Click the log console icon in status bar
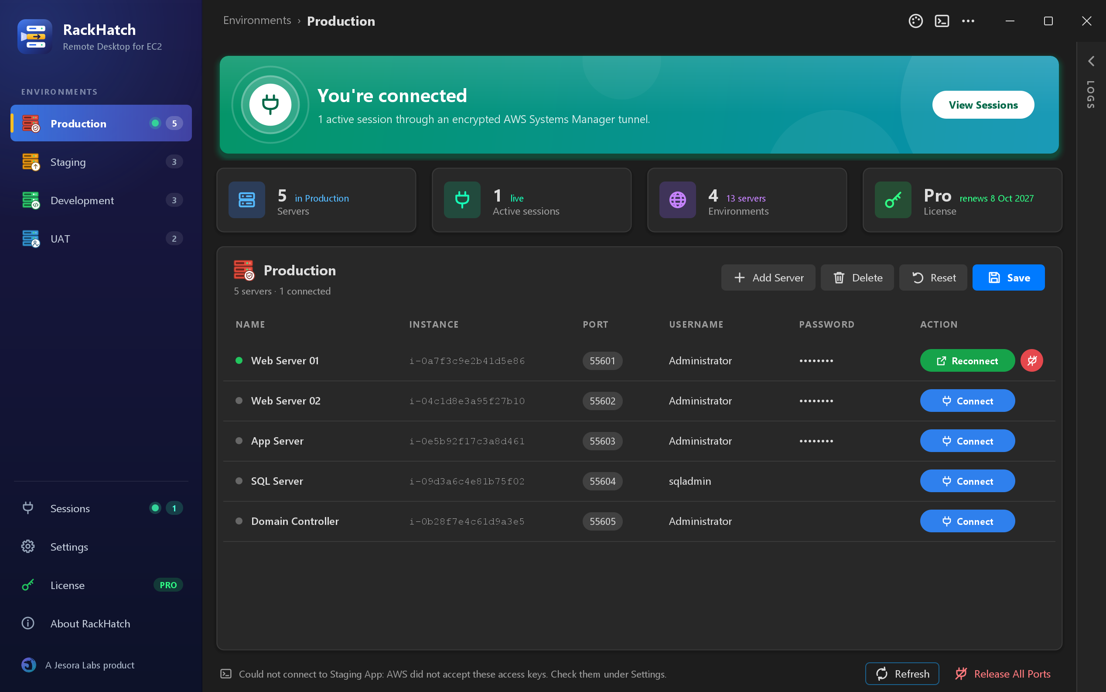This screenshot has height=692, width=1106. point(226,674)
